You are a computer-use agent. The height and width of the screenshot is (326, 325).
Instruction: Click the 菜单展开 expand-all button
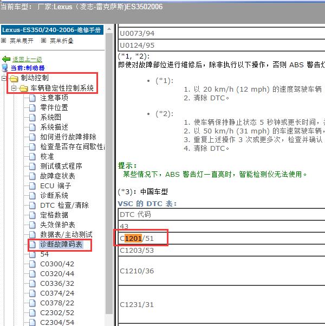point(21,41)
